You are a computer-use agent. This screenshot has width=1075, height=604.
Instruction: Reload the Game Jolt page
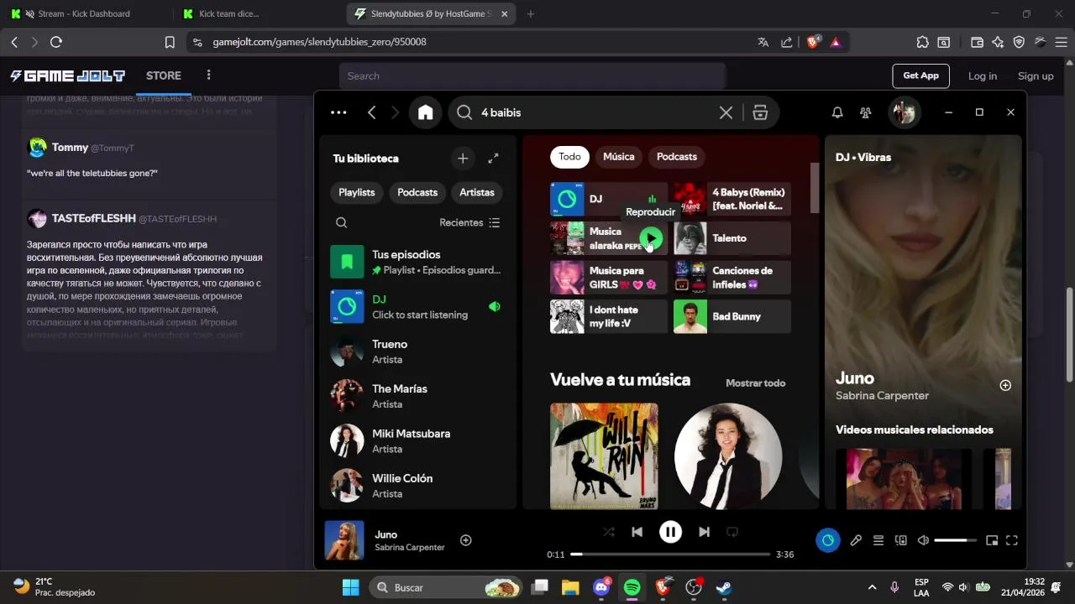[x=56, y=42]
